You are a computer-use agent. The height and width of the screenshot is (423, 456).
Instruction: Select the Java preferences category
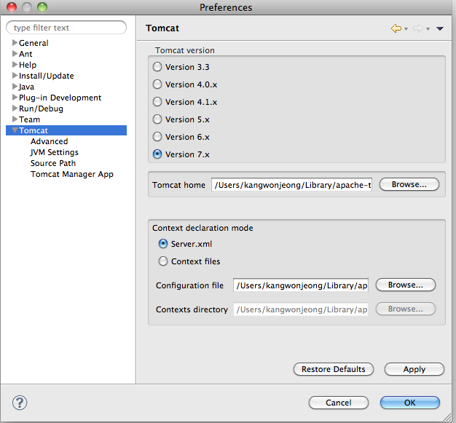coord(26,87)
